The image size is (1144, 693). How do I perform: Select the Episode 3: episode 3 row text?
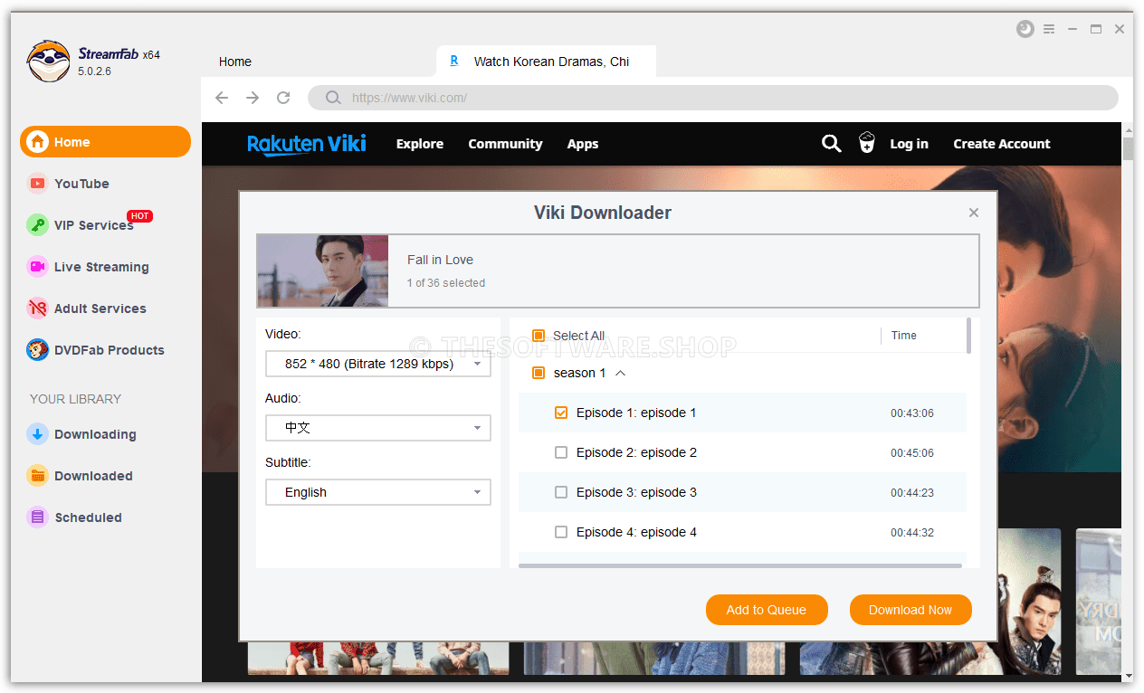tap(636, 492)
